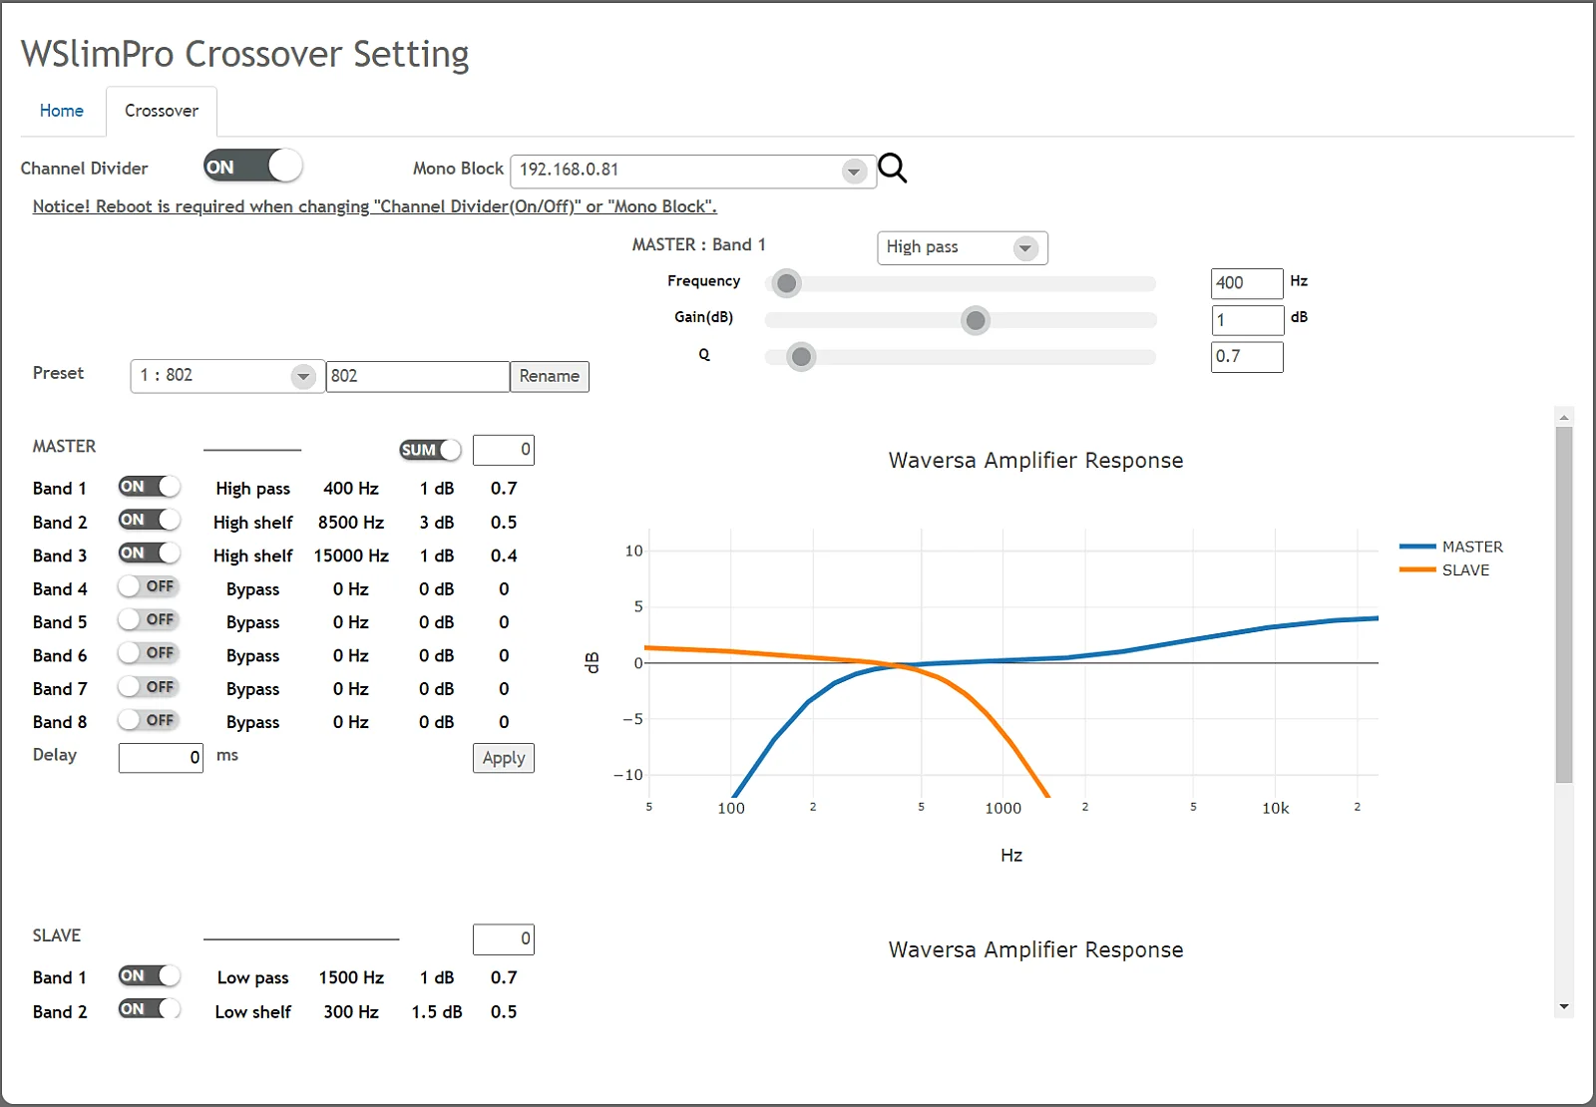Click the MASTER gain field next to SUM
Image resolution: width=1596 pixels, height=1107 pixels.
[x=504, y=450]
